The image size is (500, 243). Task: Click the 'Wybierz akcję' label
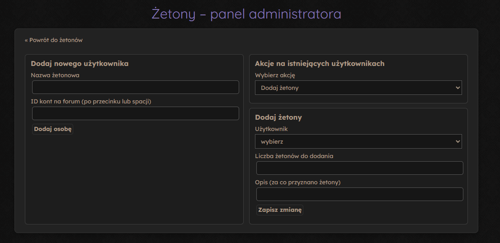click(275, 75)
